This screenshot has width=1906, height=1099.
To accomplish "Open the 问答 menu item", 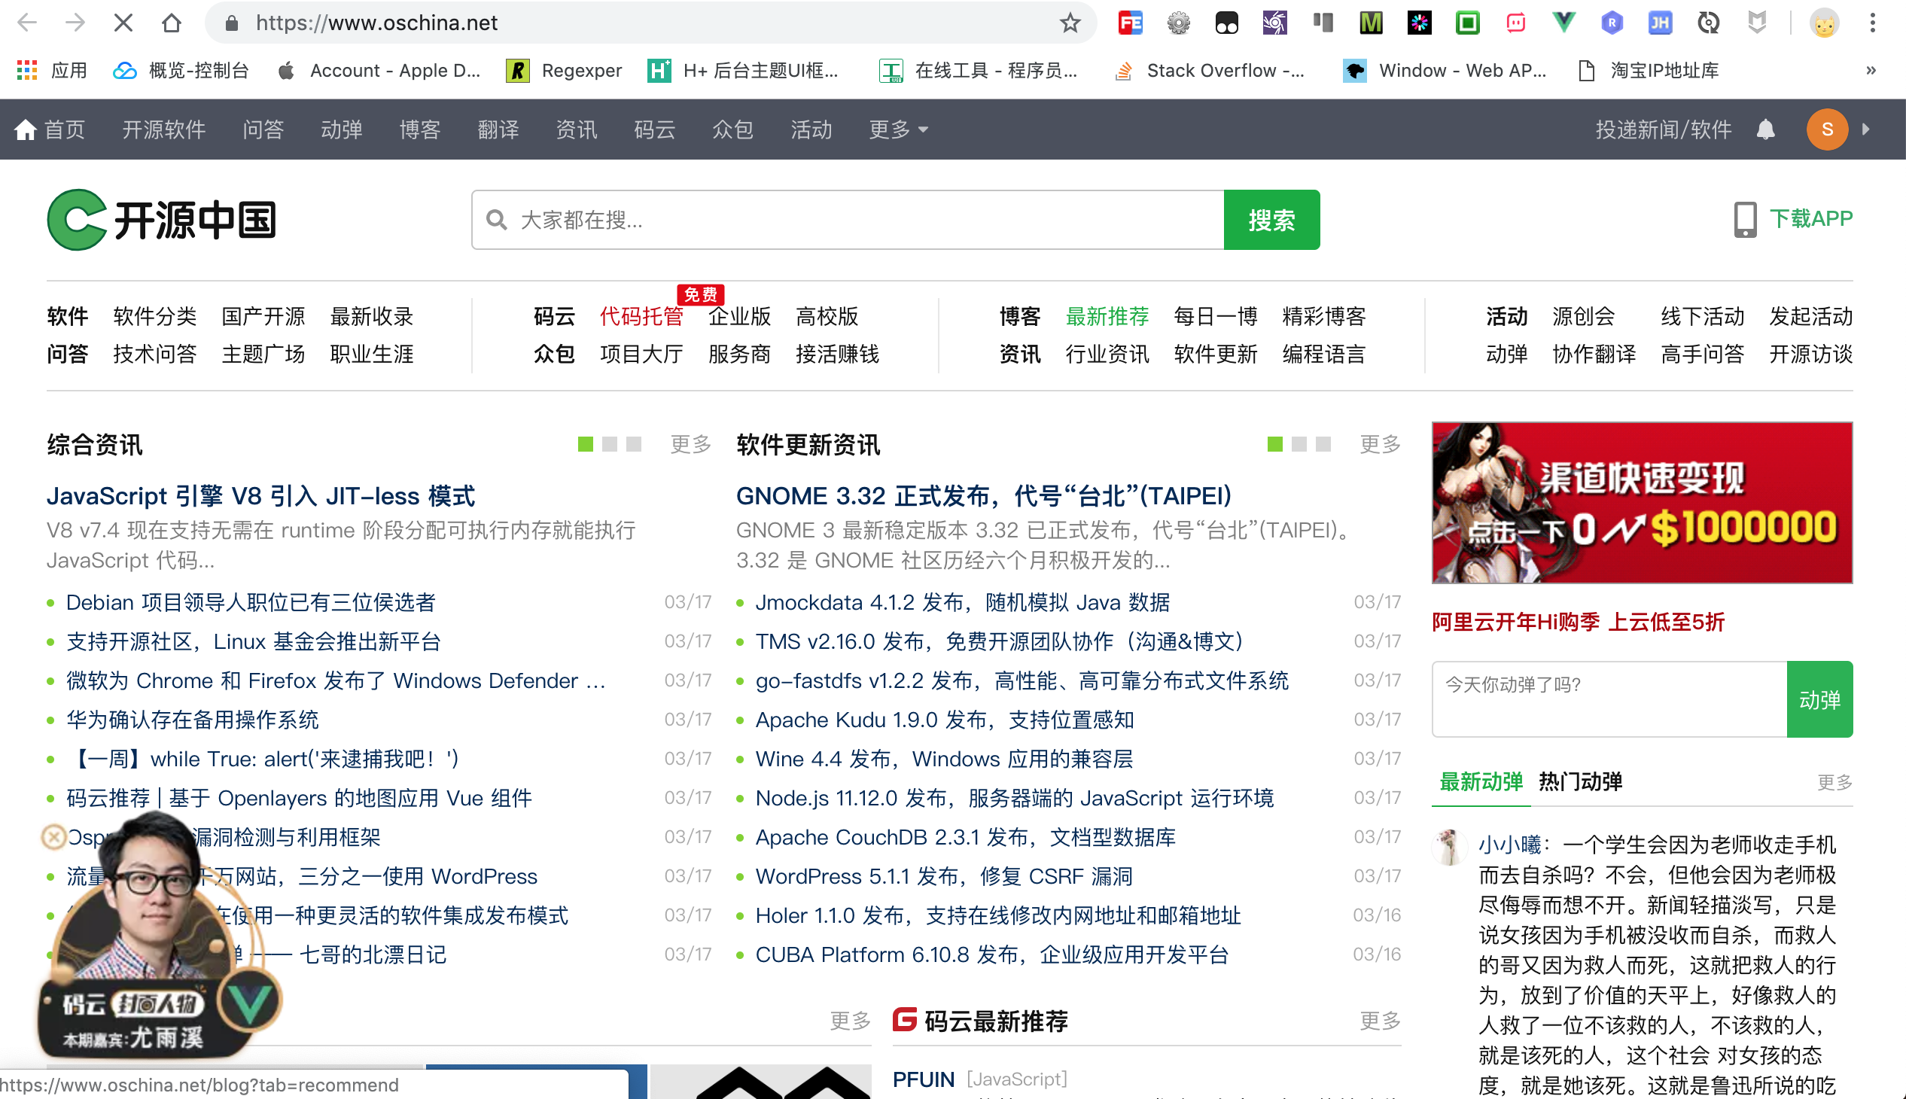I will [263, 129].
